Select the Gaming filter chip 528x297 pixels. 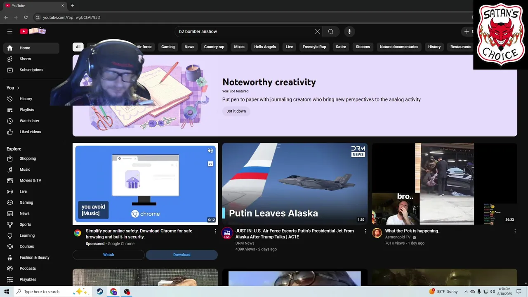coord(168,47)
